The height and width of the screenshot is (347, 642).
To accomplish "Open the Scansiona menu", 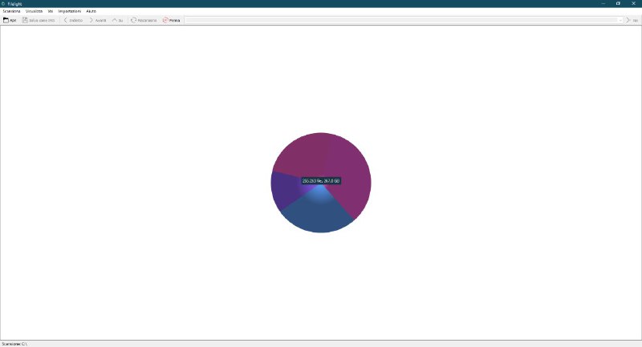I will 11,11.
